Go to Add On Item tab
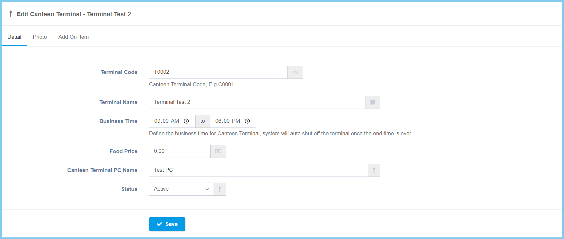This screenshot has width=564, height=239. coord(74,37)
